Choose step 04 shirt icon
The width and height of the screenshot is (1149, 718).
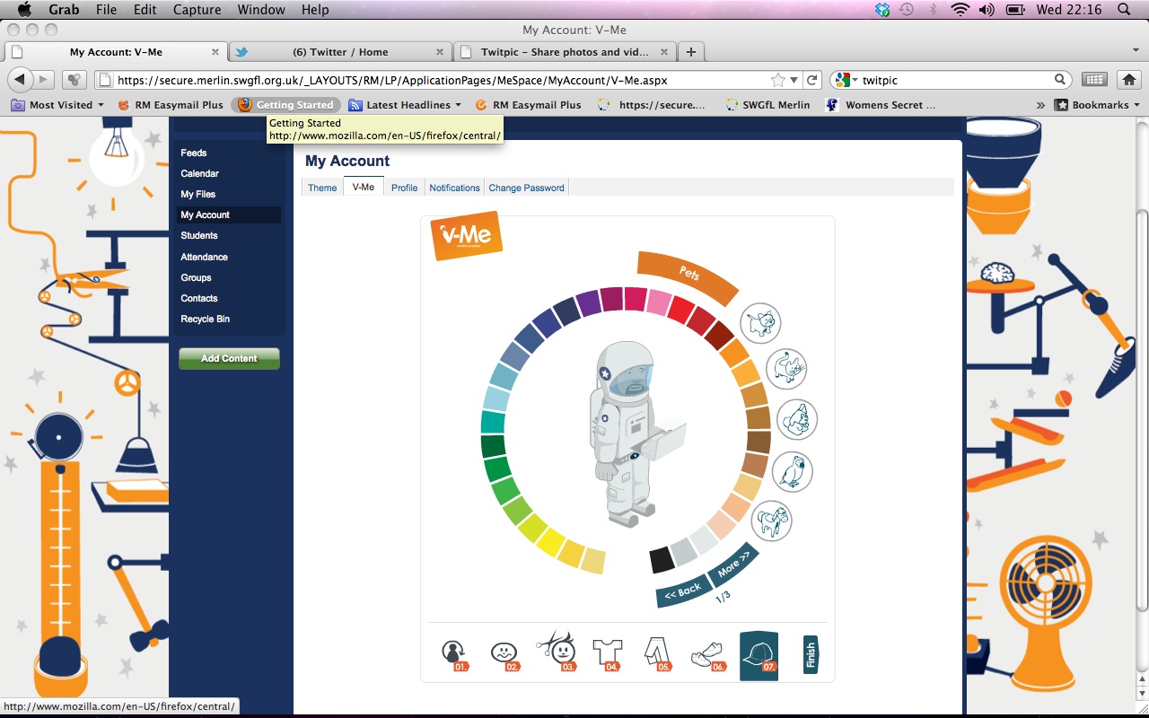pyautogui.click(x=607, y=654)
